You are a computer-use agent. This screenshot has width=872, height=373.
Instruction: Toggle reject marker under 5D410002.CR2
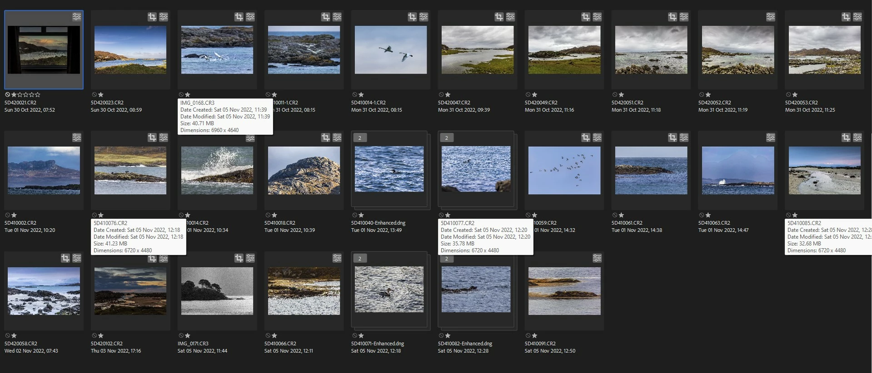tap(8, 215)
